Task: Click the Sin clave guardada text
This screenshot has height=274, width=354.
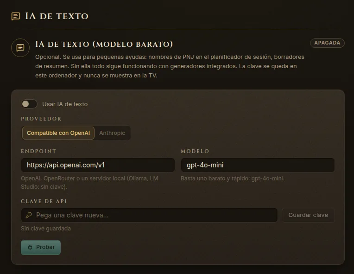Action: click(x=46, y=229)
